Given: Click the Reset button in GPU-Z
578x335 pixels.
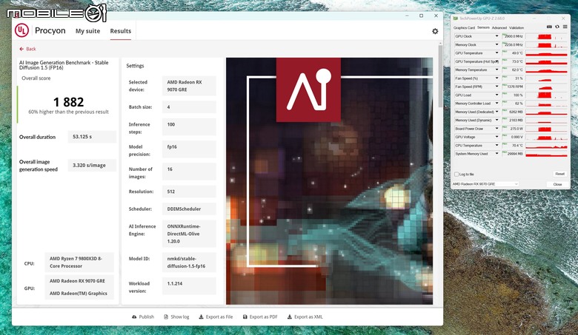Looking at the screenshot, I should [559, 174].
